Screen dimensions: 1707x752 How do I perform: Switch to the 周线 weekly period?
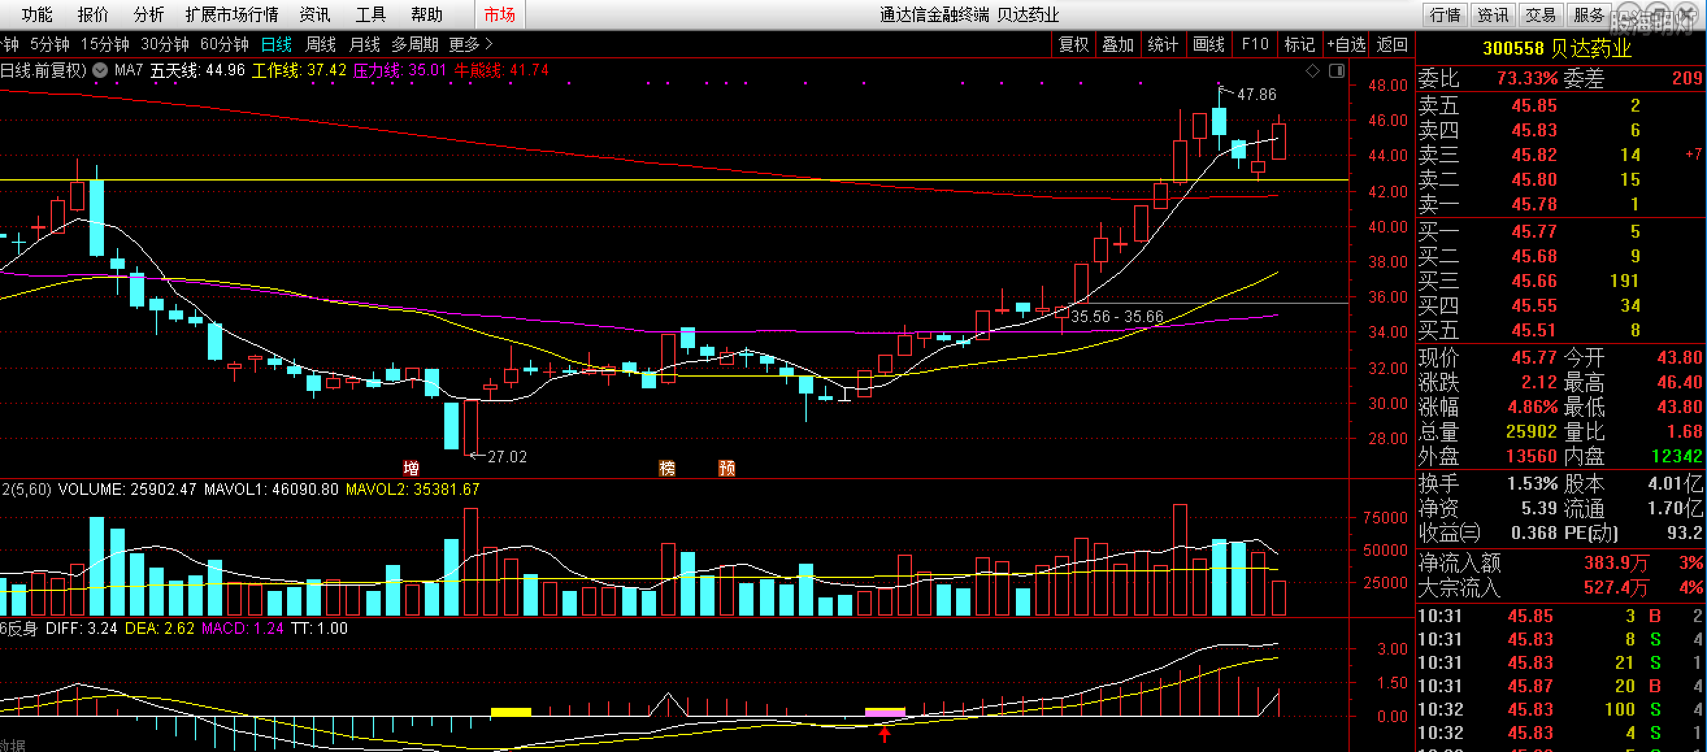pyautogui.click(x=320, y=44)
